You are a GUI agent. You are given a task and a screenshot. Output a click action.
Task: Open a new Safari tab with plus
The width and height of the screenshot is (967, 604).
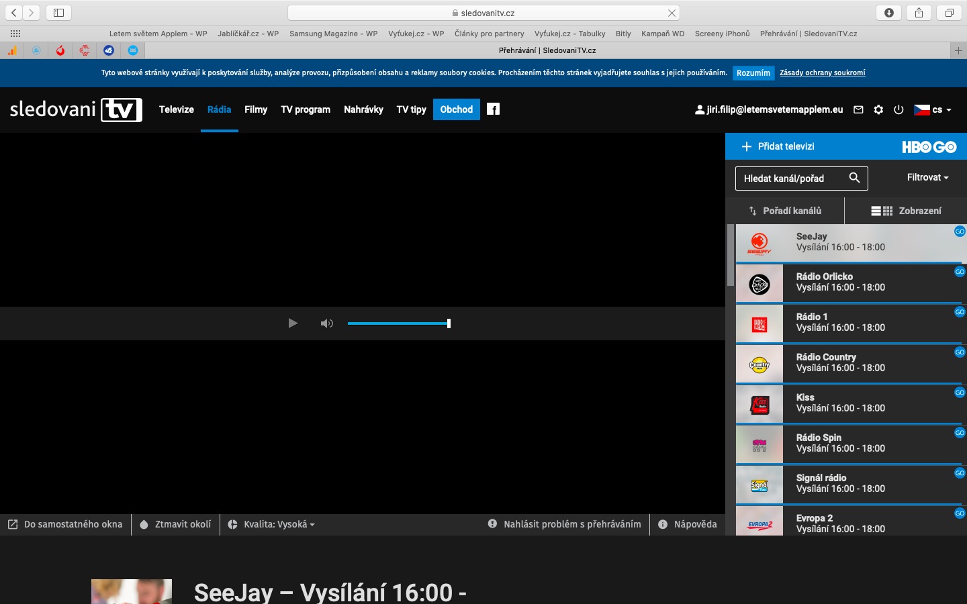958,50
